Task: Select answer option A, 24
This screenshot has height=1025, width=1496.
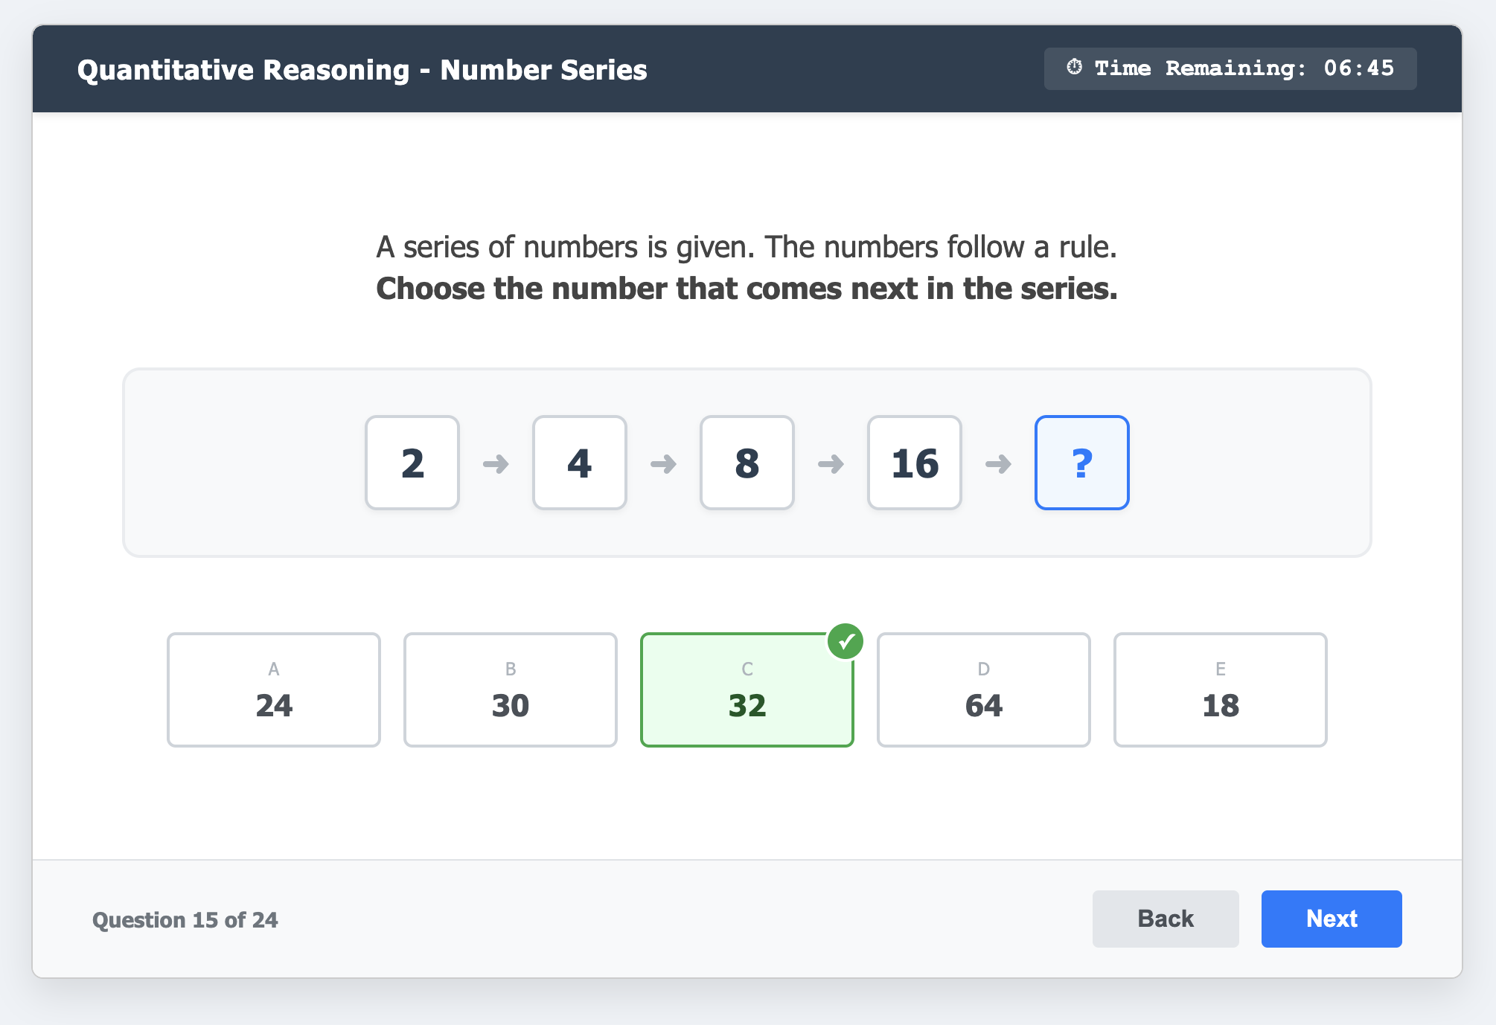Action: [274, 690]
